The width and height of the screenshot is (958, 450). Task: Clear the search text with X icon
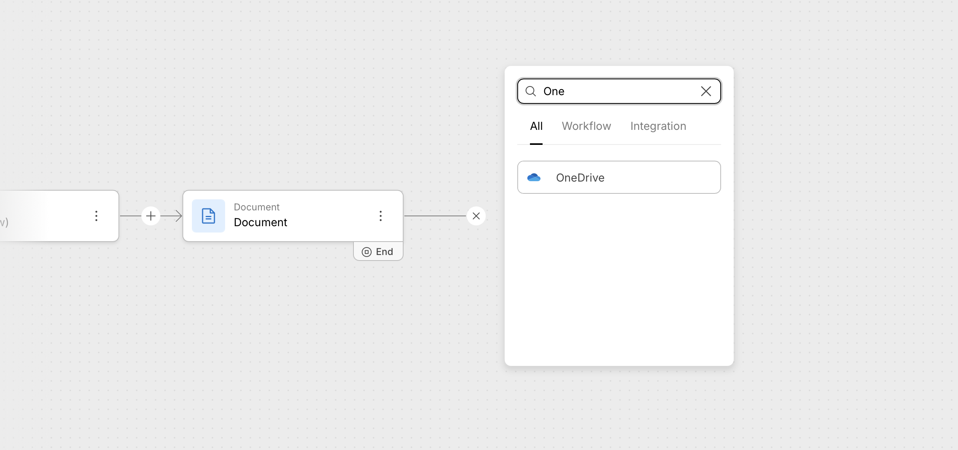(x=706, y=92)
